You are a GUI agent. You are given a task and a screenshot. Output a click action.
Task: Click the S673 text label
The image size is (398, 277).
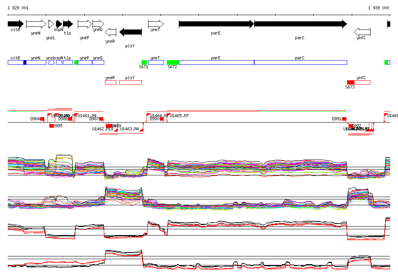(x=350, y=87)
